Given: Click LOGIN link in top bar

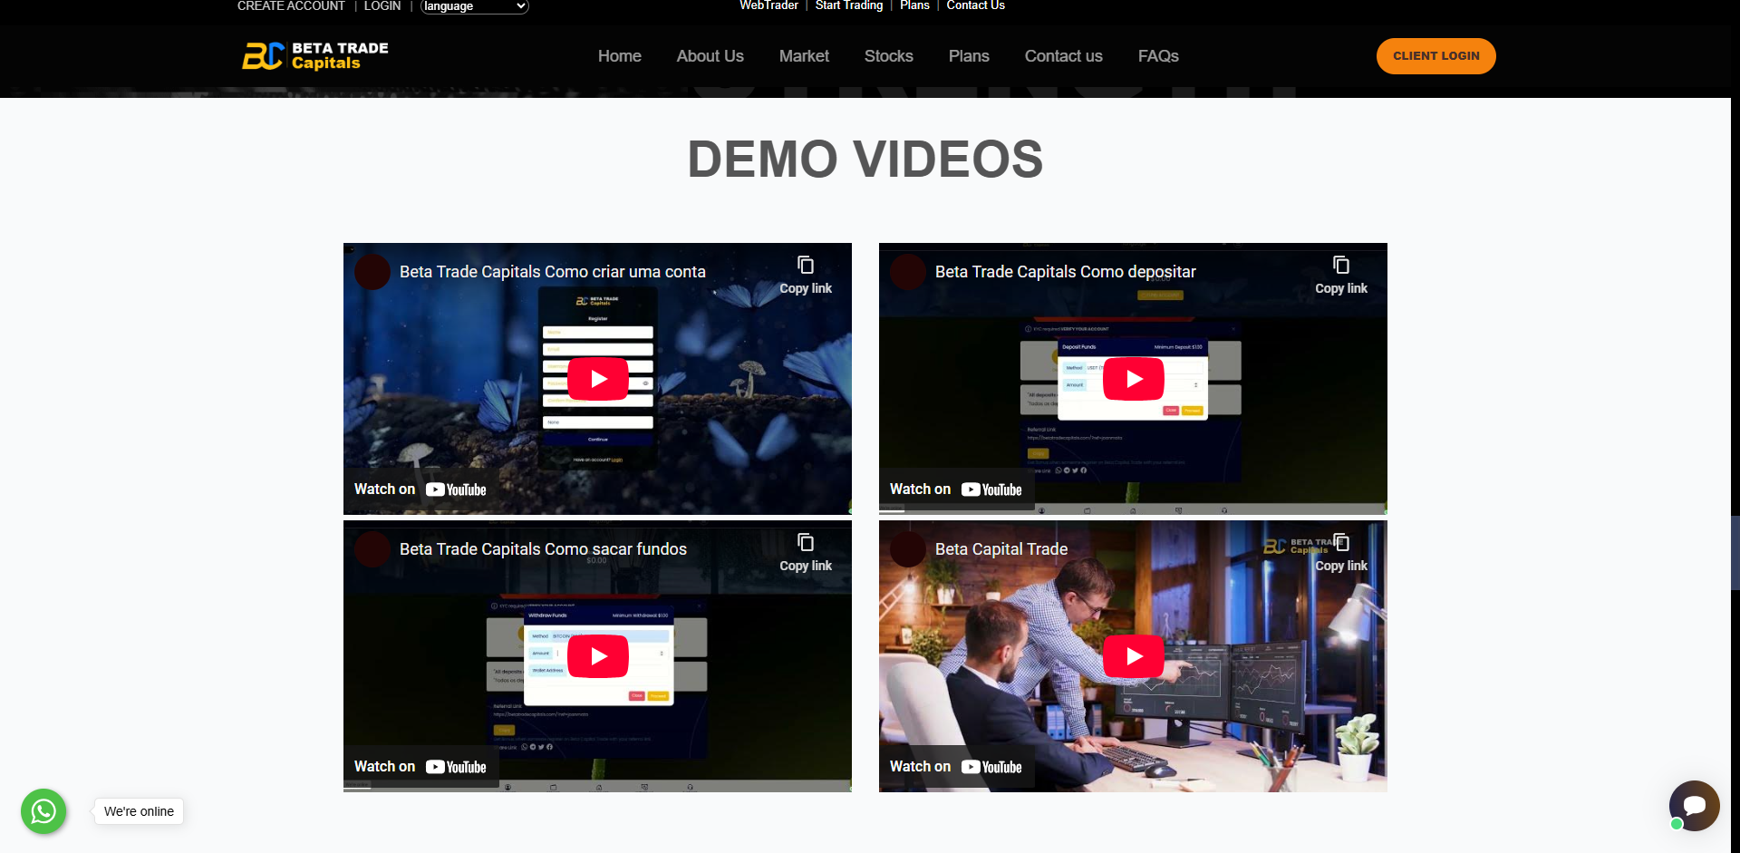Looking at the screenshot, I should pos(382,6).
